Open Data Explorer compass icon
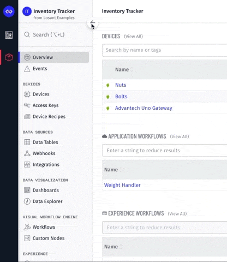Viewport: 227px width, 262px height. (27, 201)
